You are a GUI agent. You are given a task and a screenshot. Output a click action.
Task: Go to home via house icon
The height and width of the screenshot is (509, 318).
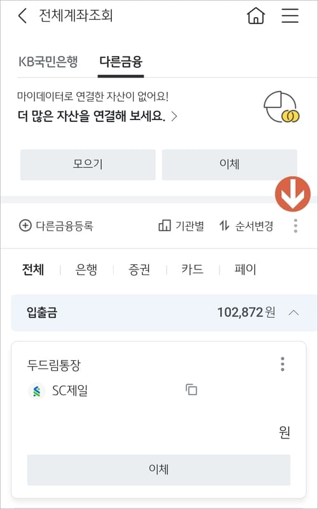[x=256, y=16]
